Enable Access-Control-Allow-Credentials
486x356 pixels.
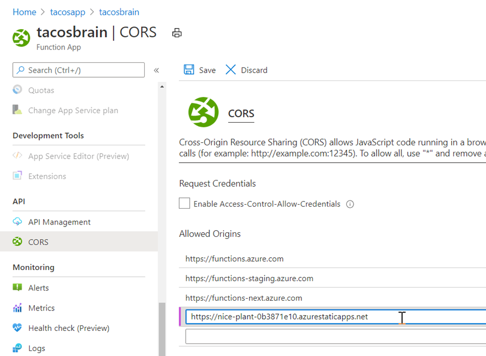tap(184, 203)
